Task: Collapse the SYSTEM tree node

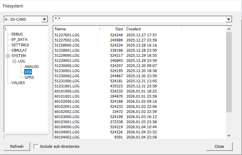Action: (8, 56)
